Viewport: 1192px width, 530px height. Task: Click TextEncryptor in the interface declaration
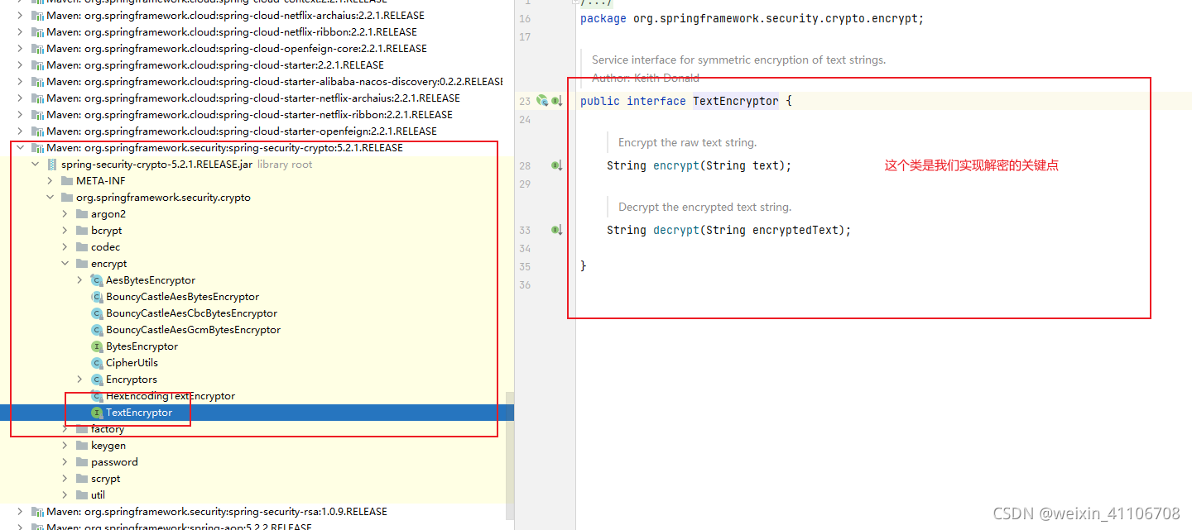click(736, 101)
